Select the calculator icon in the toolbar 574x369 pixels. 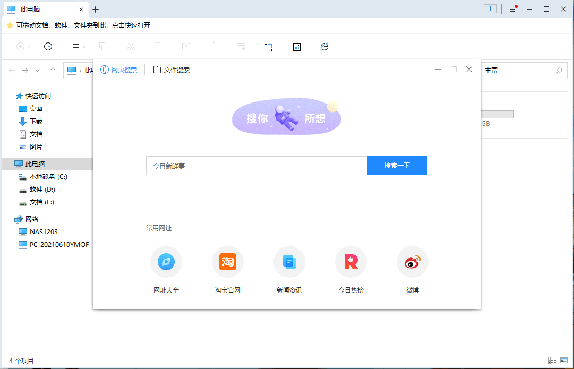click(296, 47)
